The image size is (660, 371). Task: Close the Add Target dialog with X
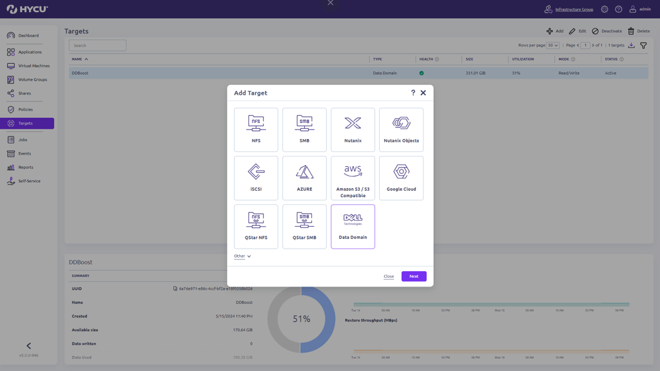(423, 93)
